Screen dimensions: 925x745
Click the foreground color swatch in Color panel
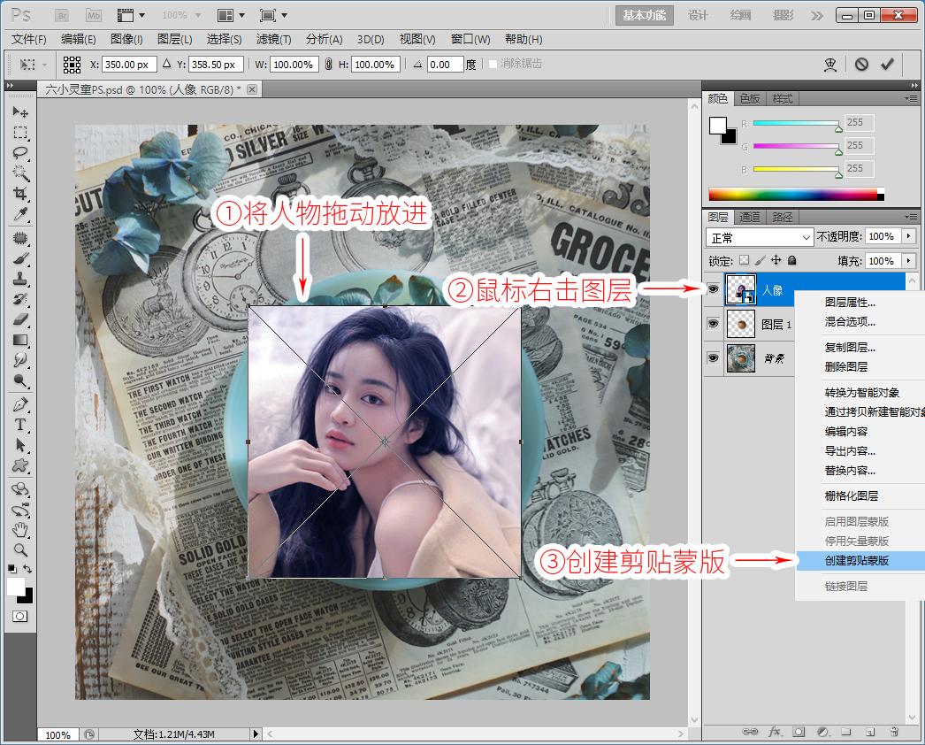717,126
